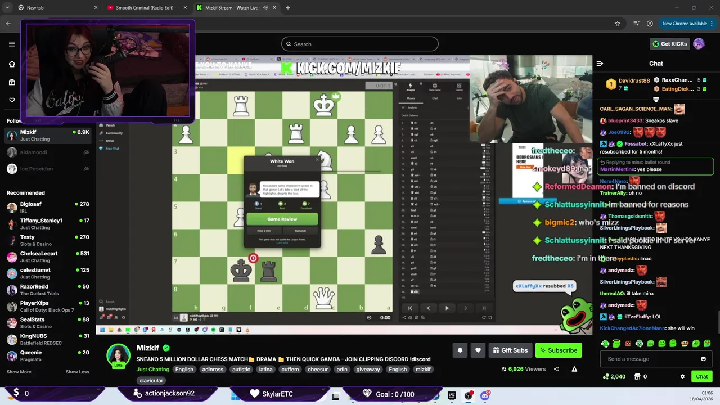Close the Smooth Criminal tab
This screenshot has width=720, height=405.
[185, 7]
